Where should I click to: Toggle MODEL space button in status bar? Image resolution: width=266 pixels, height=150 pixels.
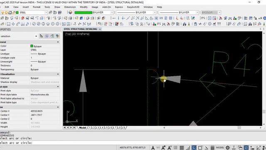(x=220, y=147)
